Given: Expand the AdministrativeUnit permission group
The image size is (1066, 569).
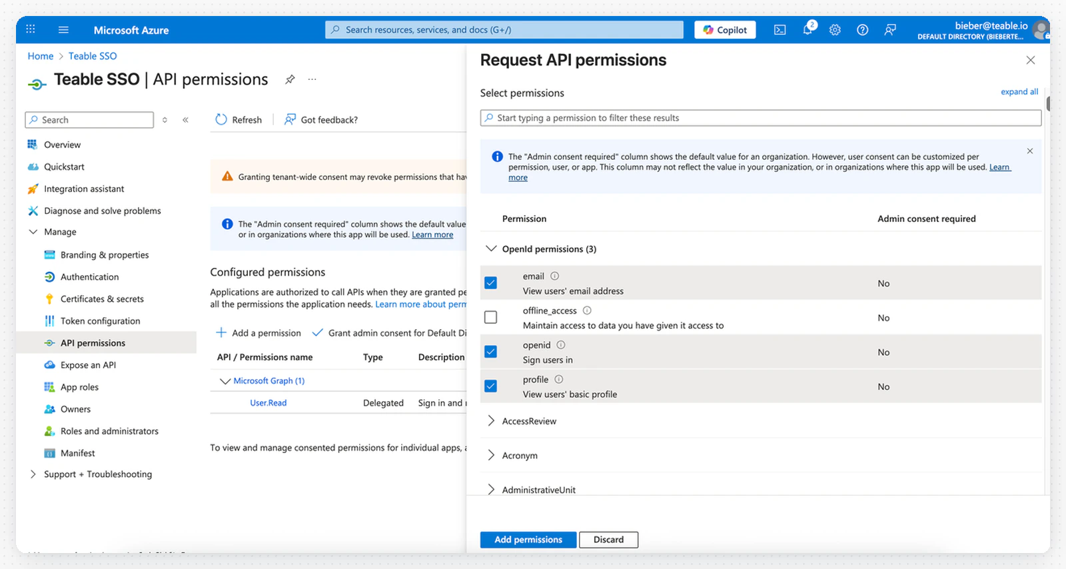Looking at the screenshot, I should pyautogui.click(x=491, y=489).
